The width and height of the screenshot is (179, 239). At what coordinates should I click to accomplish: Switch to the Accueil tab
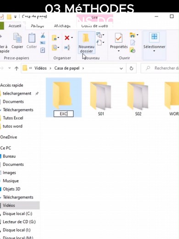point(15,26)
